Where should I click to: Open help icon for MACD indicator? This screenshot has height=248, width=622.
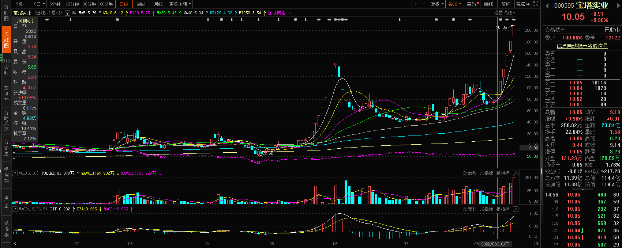click(15, 209)
